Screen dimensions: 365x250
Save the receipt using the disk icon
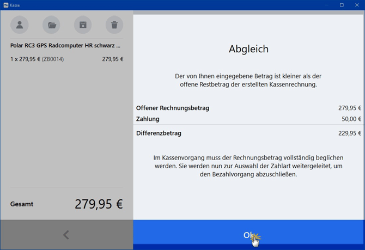click(83, 25)
